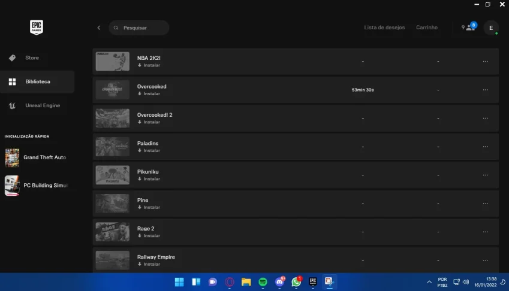Open the Railway Empire options menu

(x=485, y=260)
